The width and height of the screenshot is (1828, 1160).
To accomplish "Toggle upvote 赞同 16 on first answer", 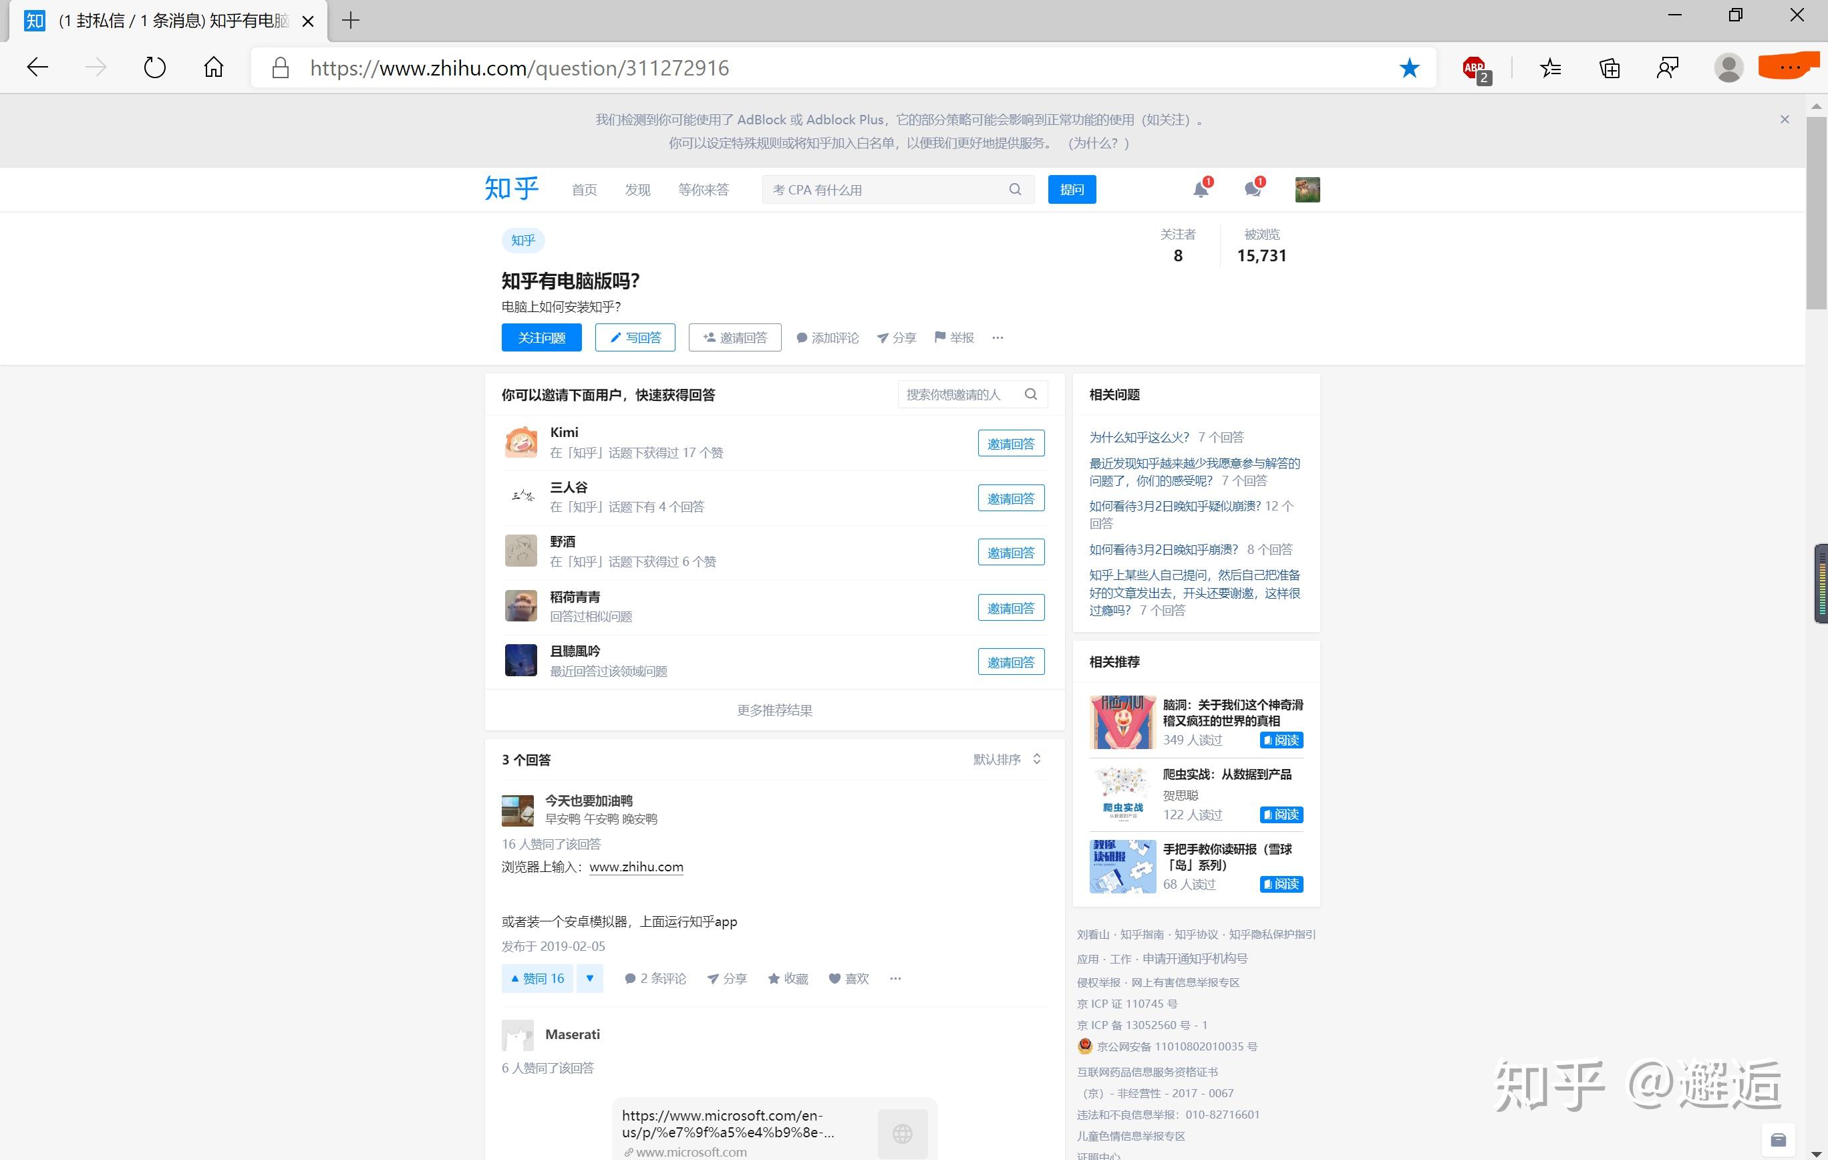I will pos(539,978).
